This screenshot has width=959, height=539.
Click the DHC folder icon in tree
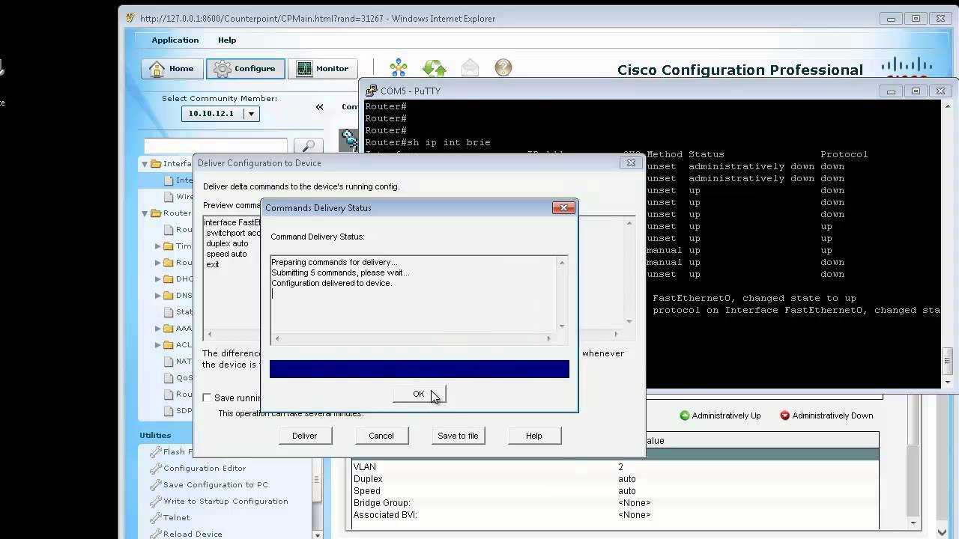pos(169,279)
